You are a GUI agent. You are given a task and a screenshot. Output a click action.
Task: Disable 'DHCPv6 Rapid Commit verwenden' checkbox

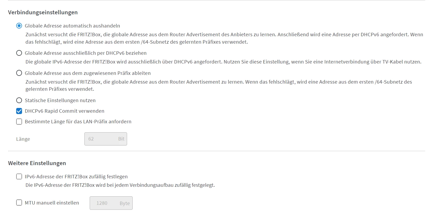pos(19,111)
